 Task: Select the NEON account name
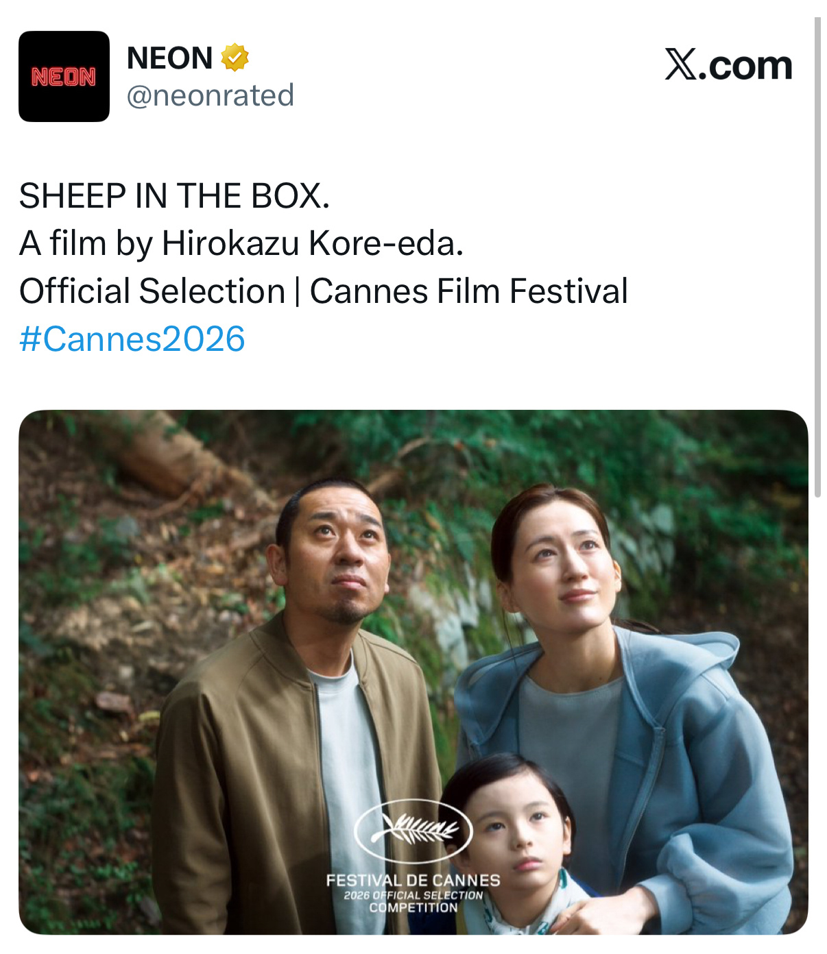(169, 58)
